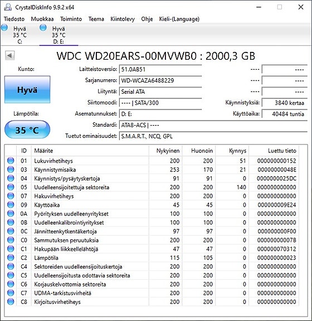The width and height of the screenshot is (312, 321).
Task: Click the 35 °C temperature button
Action: tap(27, 130)
